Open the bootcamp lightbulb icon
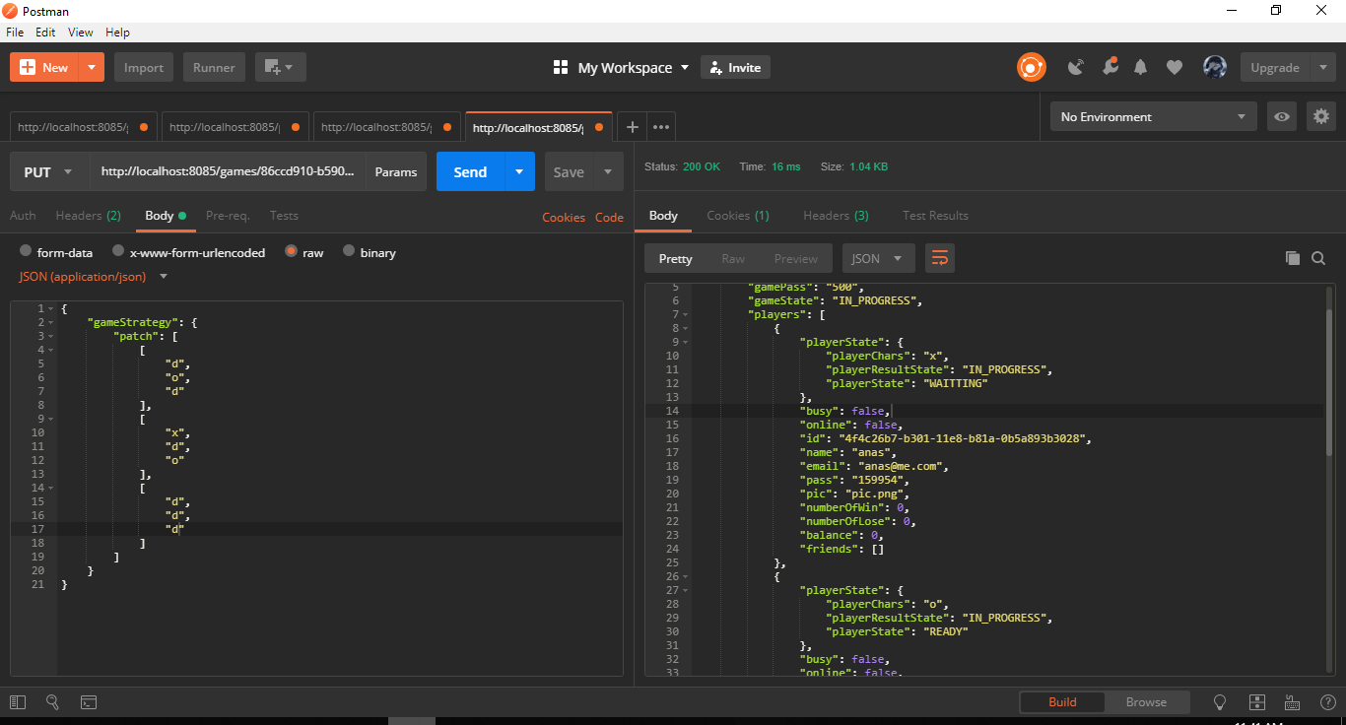Image resolution: width=1346 pixels, height=725 pixels. [1219, 702]
